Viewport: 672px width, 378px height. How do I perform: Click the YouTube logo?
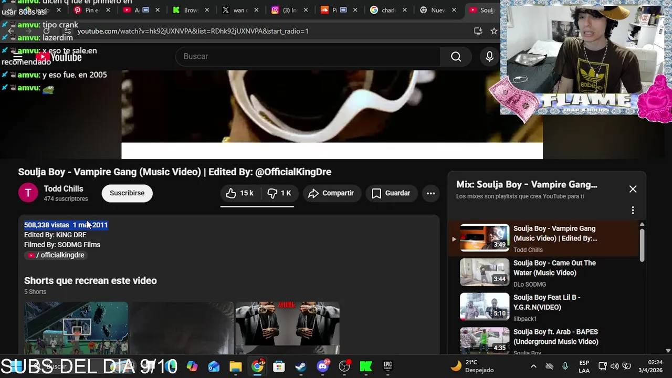tap(59, 57)
